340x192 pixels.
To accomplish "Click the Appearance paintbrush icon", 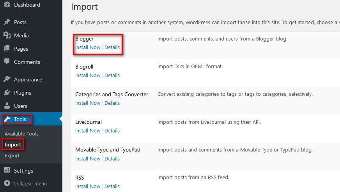I will (7, 79).
